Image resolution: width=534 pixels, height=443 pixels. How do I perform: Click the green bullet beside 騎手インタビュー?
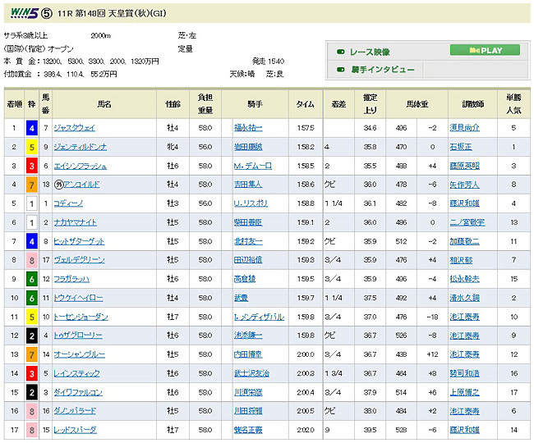pyautogui.click(x=340, y=70)
